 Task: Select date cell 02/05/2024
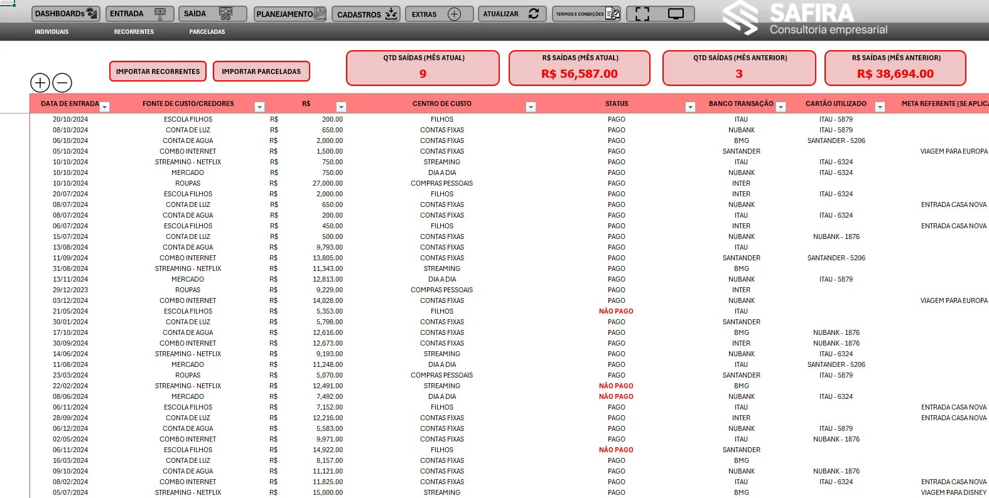70,439
